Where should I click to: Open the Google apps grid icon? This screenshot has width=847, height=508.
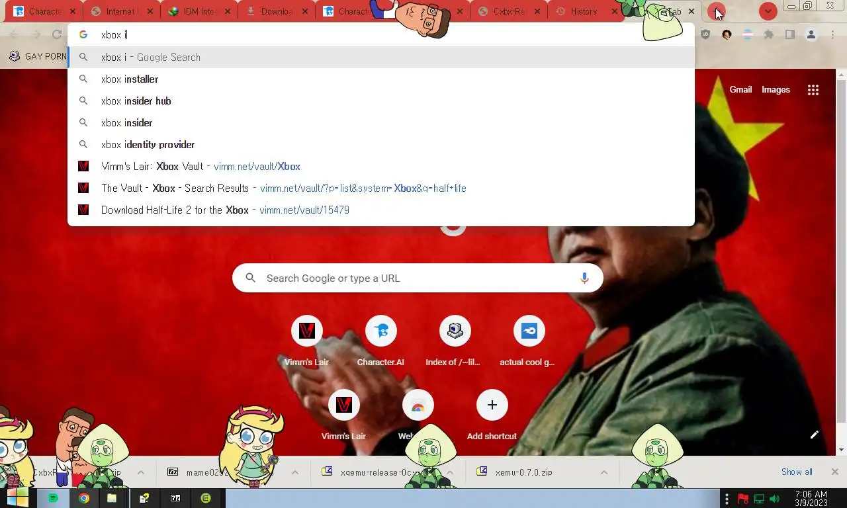(x=813, y=90)
